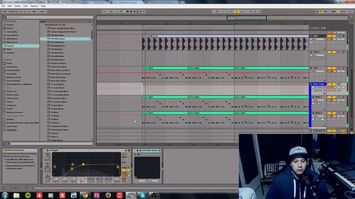Open EQ Eight Mode dropdown
Image resolution: width=355 pixels, height=199 pixels.
[x=126, y=160]
